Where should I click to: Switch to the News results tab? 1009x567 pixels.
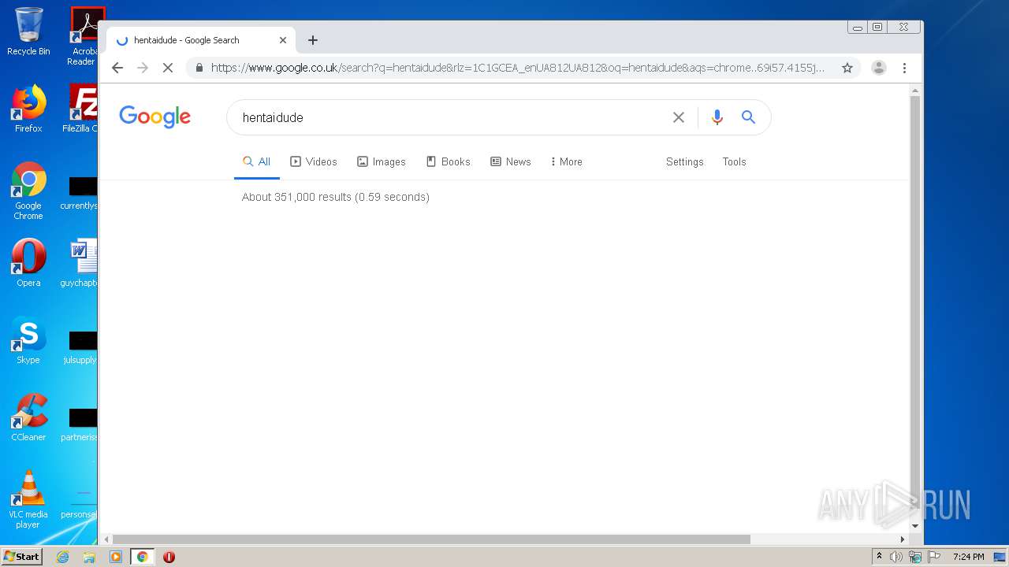[511, 161]
